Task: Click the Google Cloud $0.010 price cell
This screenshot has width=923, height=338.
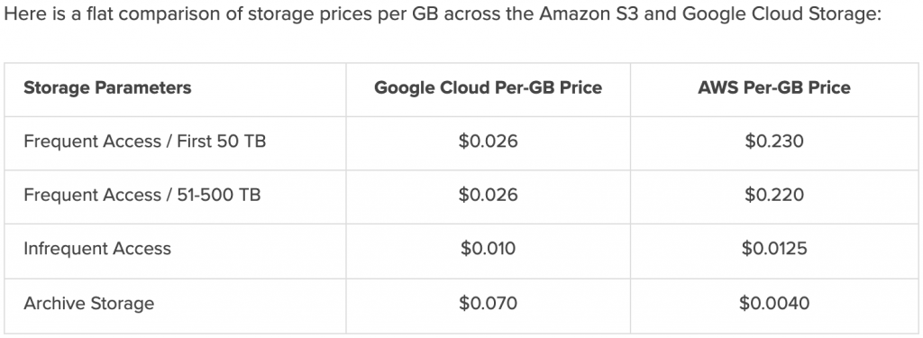Action: point(488,249)
